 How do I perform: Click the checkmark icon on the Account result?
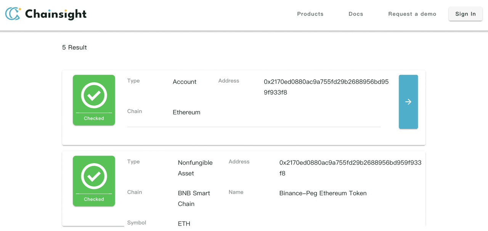94,95
